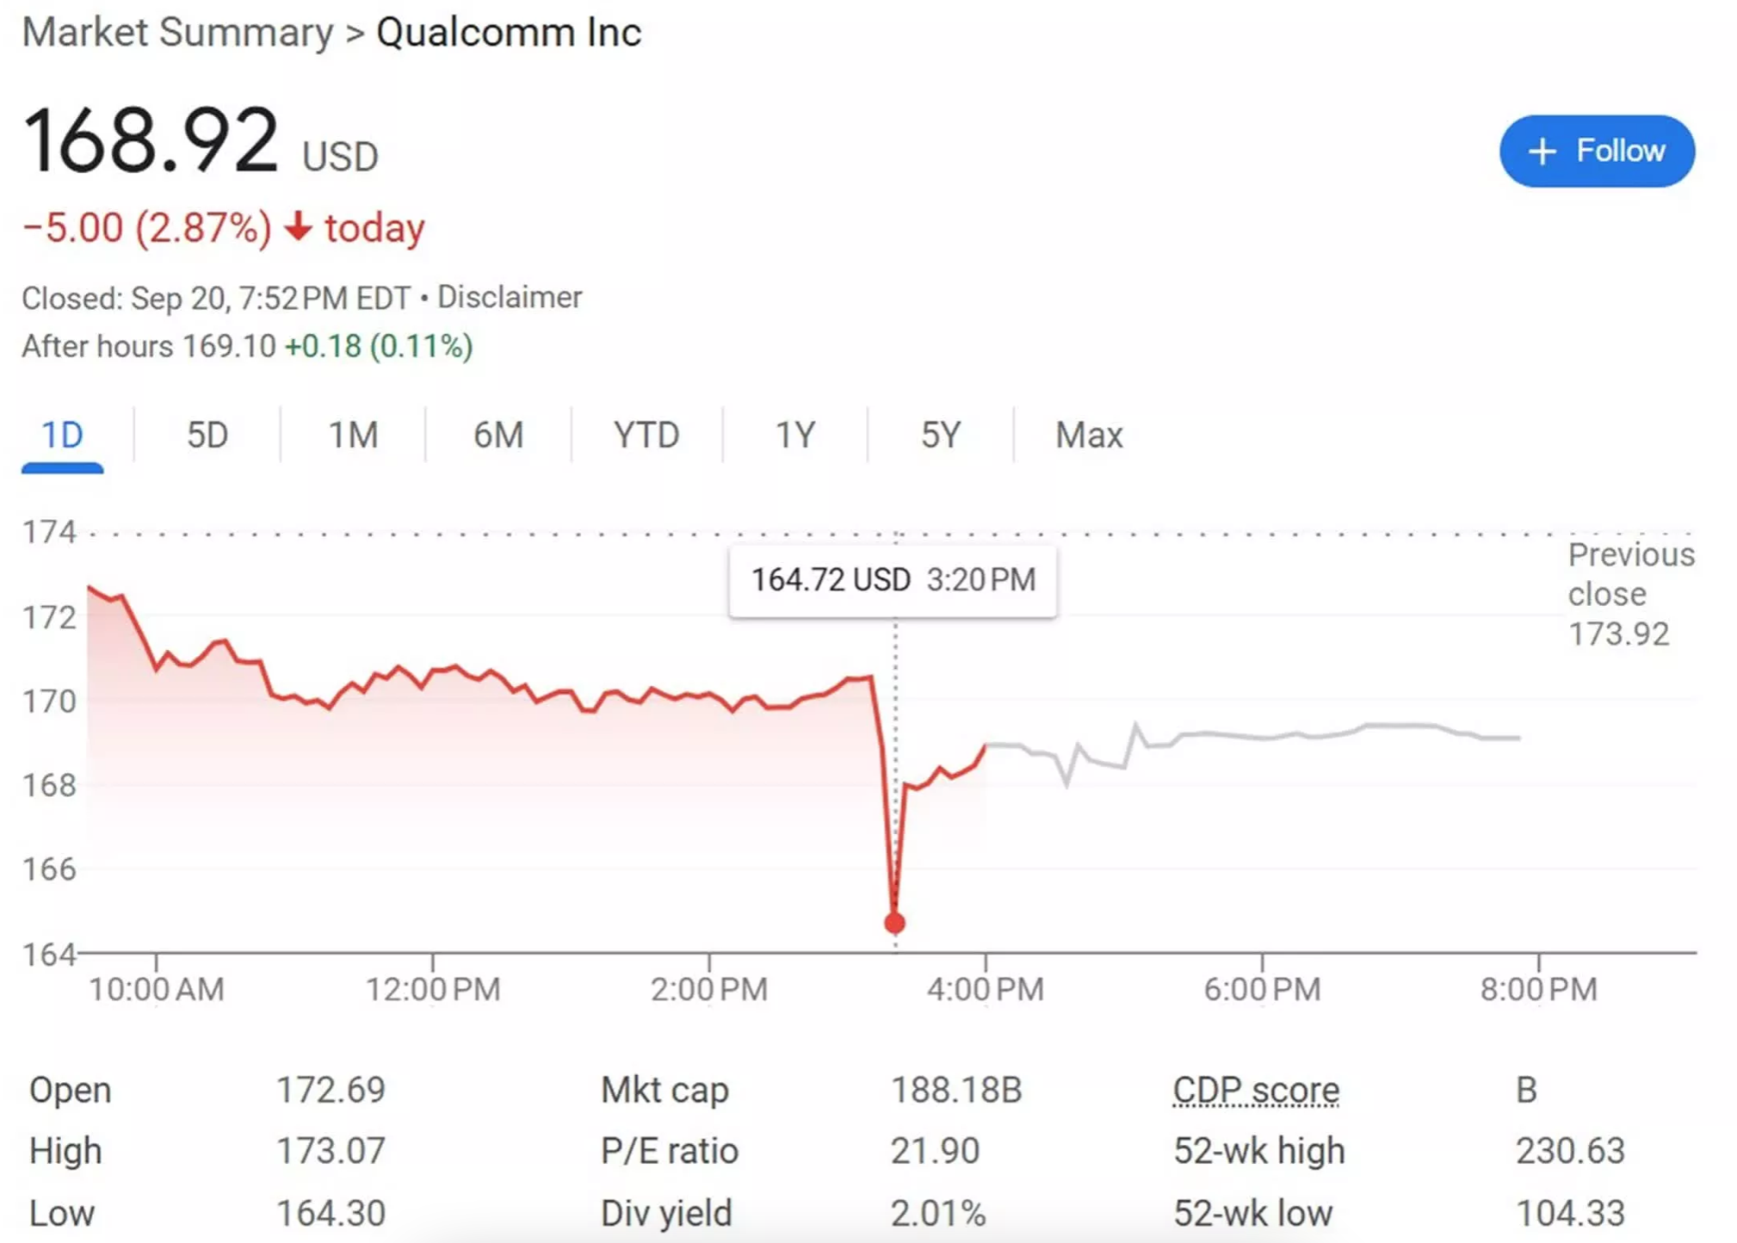Click the red down arrow icon
This screenshot has height=1243, width=1737.
tap(298, 227)
